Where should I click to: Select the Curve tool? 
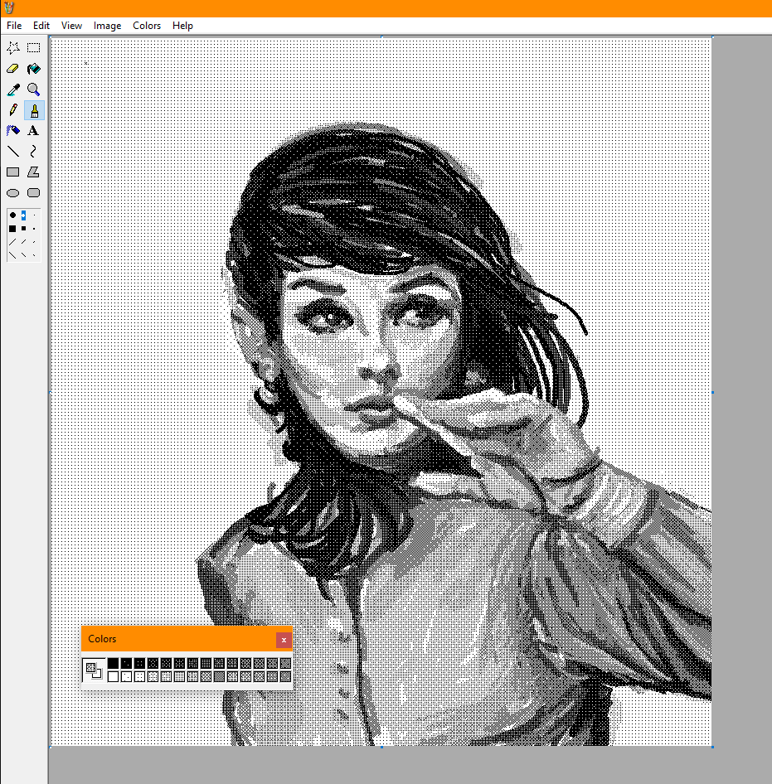coord(33,152)
